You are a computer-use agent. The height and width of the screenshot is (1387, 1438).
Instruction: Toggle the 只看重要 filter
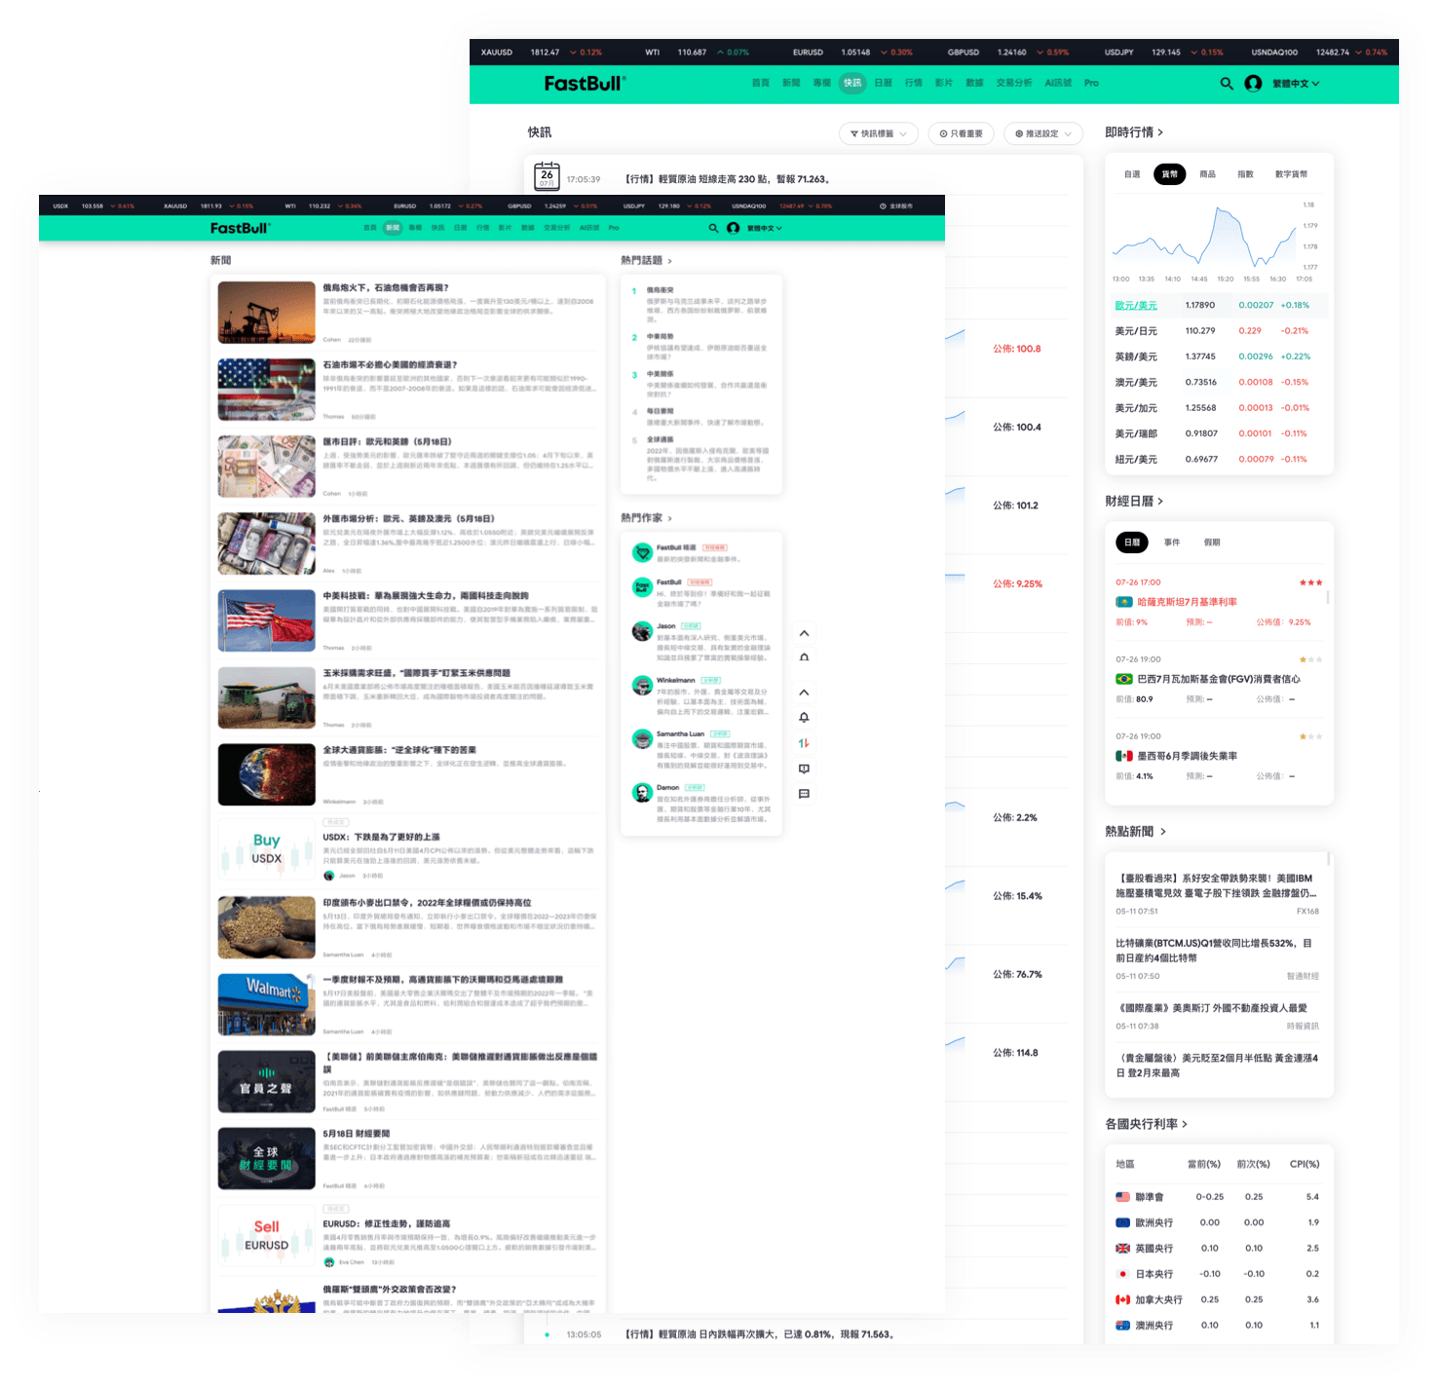(x=961, y=133)
